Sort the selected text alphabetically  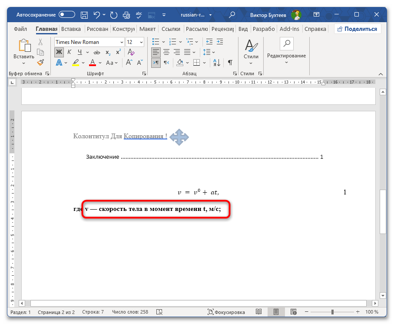217,62
